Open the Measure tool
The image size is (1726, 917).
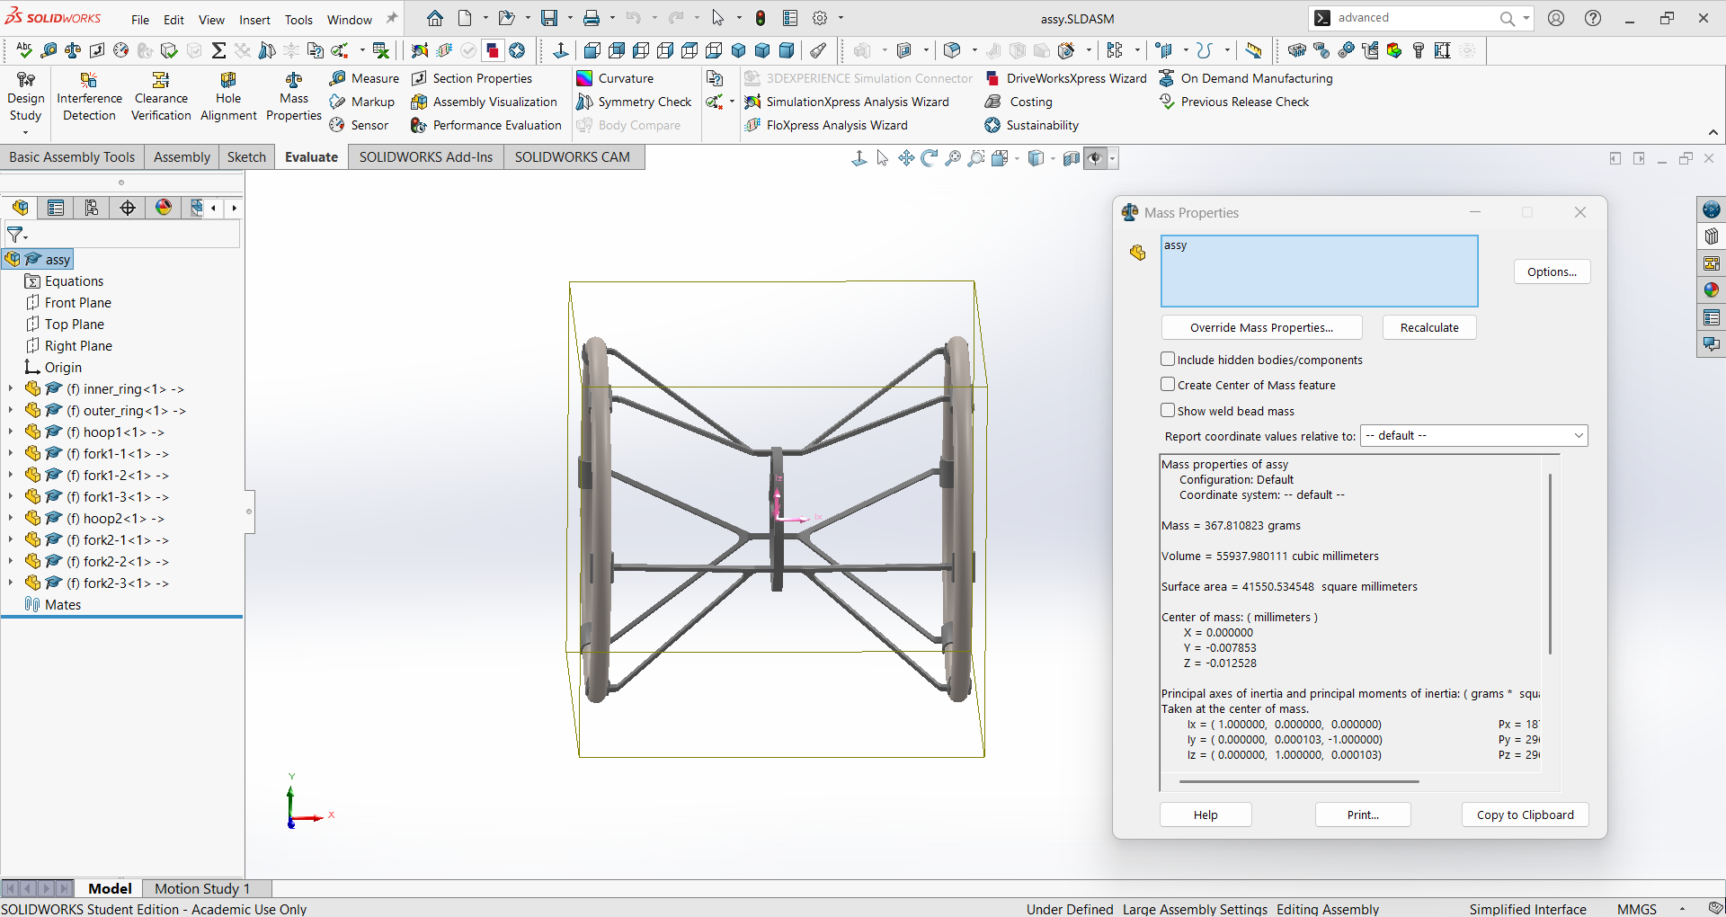pos(364,78)
